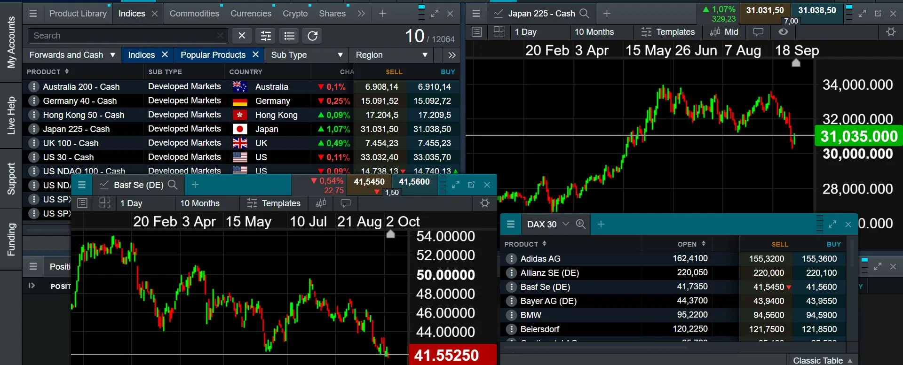Open the Positions window hamburger menu
Image resolution: width=903 pixels, height=365 pixels.
tap(33, 266)
